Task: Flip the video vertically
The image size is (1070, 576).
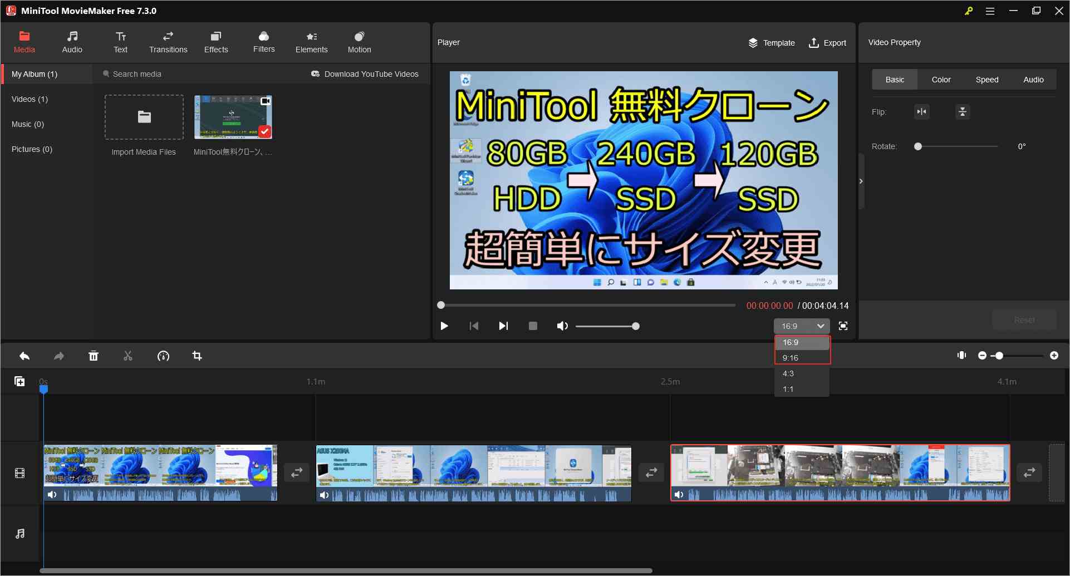Action: pos(963,112)
